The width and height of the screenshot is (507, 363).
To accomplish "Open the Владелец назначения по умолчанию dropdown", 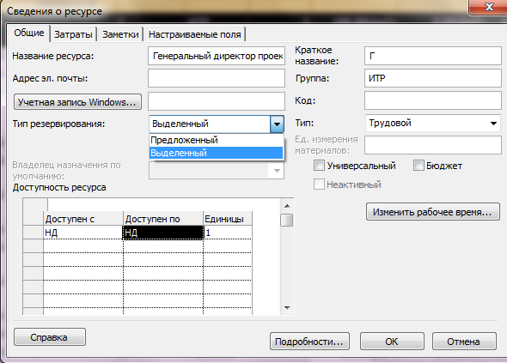I will (217, 171).
